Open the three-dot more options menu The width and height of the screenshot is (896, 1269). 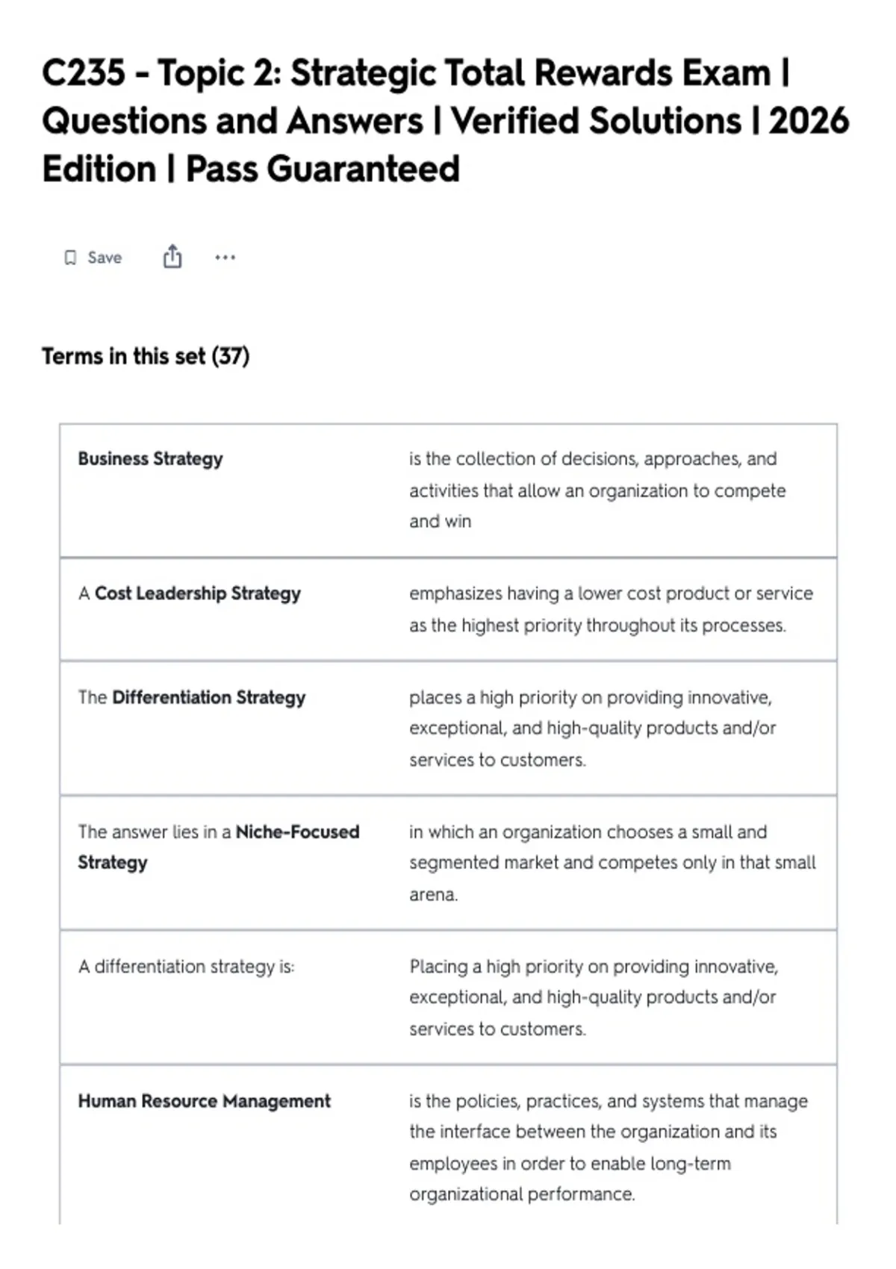click(225, 258)
